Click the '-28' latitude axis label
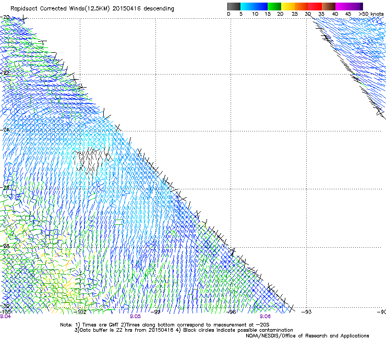Screen dimensions: 386x339 [5, 246]
